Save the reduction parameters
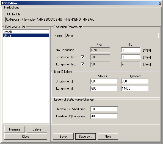 coord(63,137)
